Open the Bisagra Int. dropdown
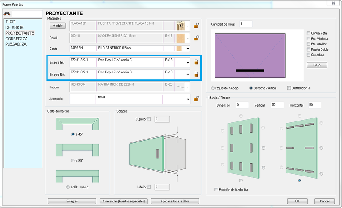Image resolution: width=342 pixels, height=208 pixels. pos(188,63)
